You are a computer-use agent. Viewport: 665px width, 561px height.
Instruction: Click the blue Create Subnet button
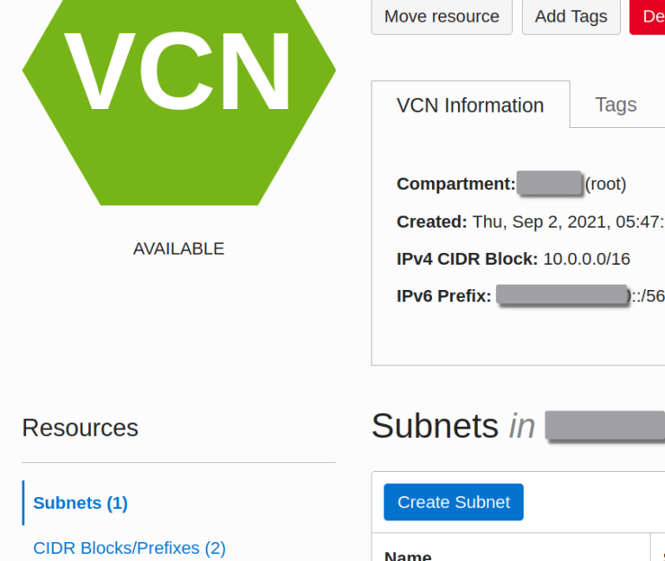454,502
